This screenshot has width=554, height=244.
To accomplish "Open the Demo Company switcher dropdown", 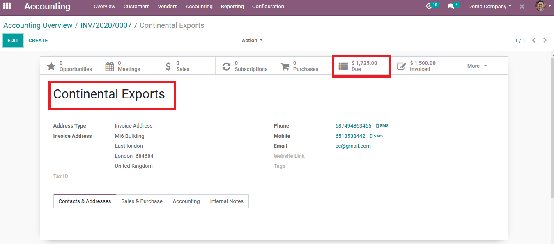I will [490, 6].
